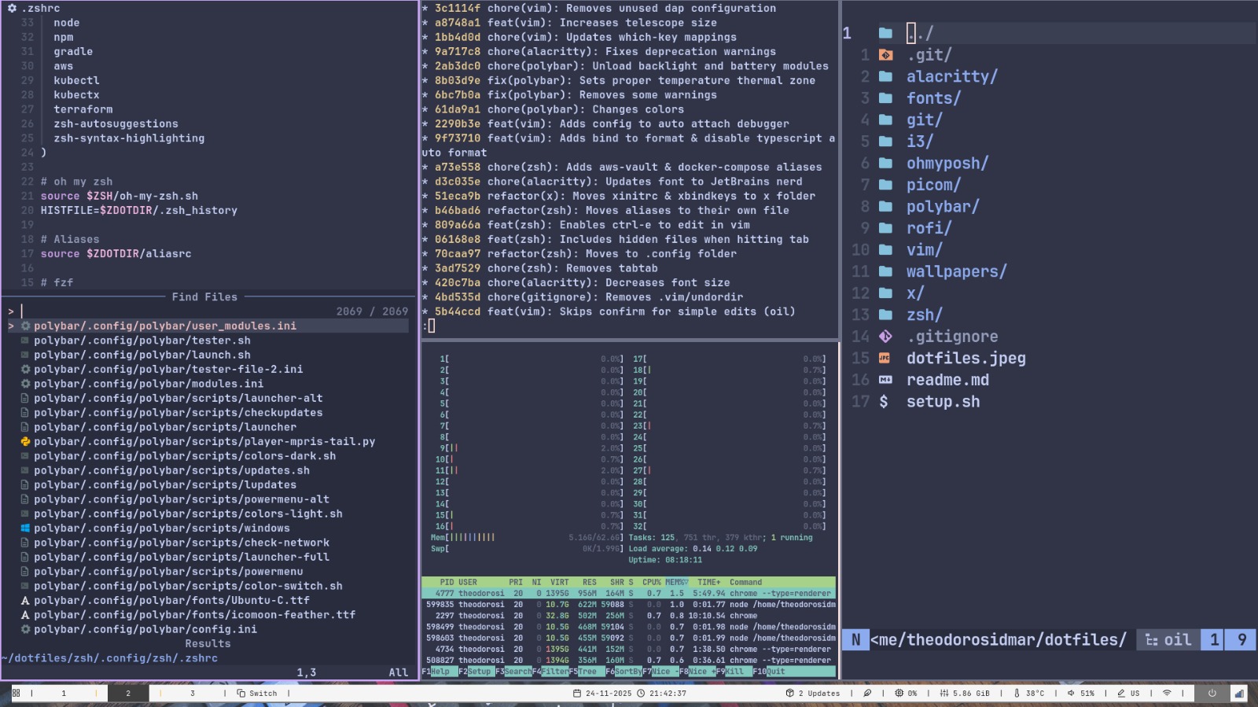Click htop F3 Search button
This screenshot has height=707, width=1258.
tap(513, 671)
